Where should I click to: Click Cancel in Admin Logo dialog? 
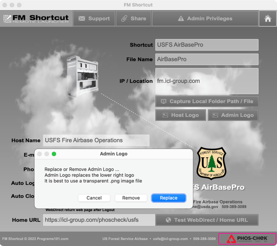pyautogui.click(x=94, y=198)
